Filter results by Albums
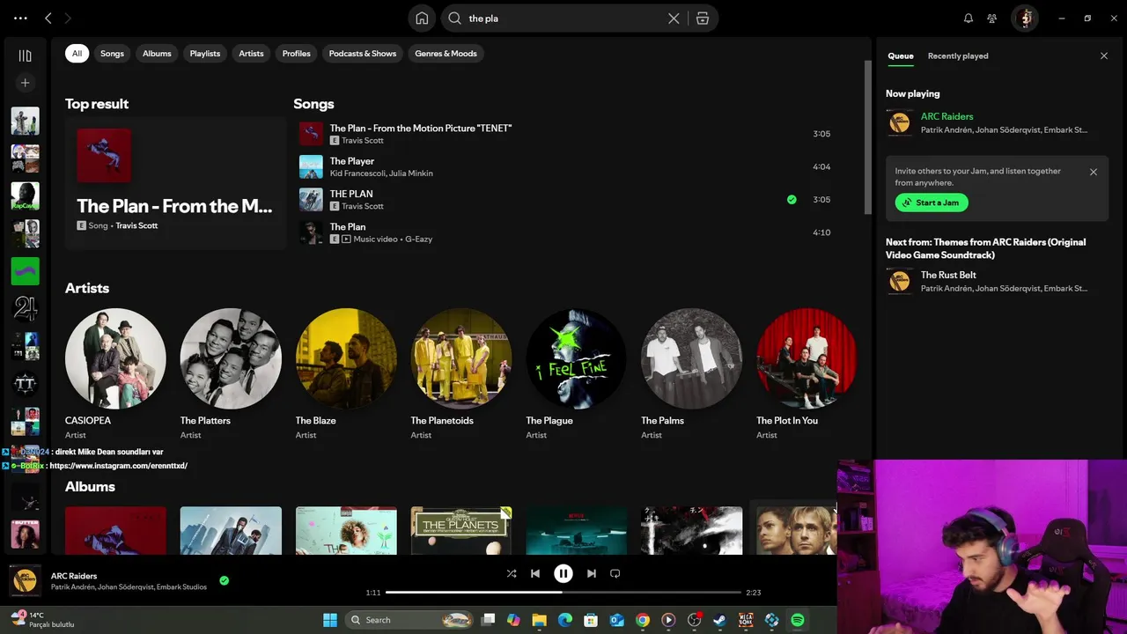This screenshot has width=1127, height=634. 157,54
